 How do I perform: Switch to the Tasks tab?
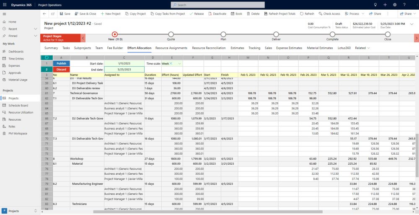click(x=66, y=48)
